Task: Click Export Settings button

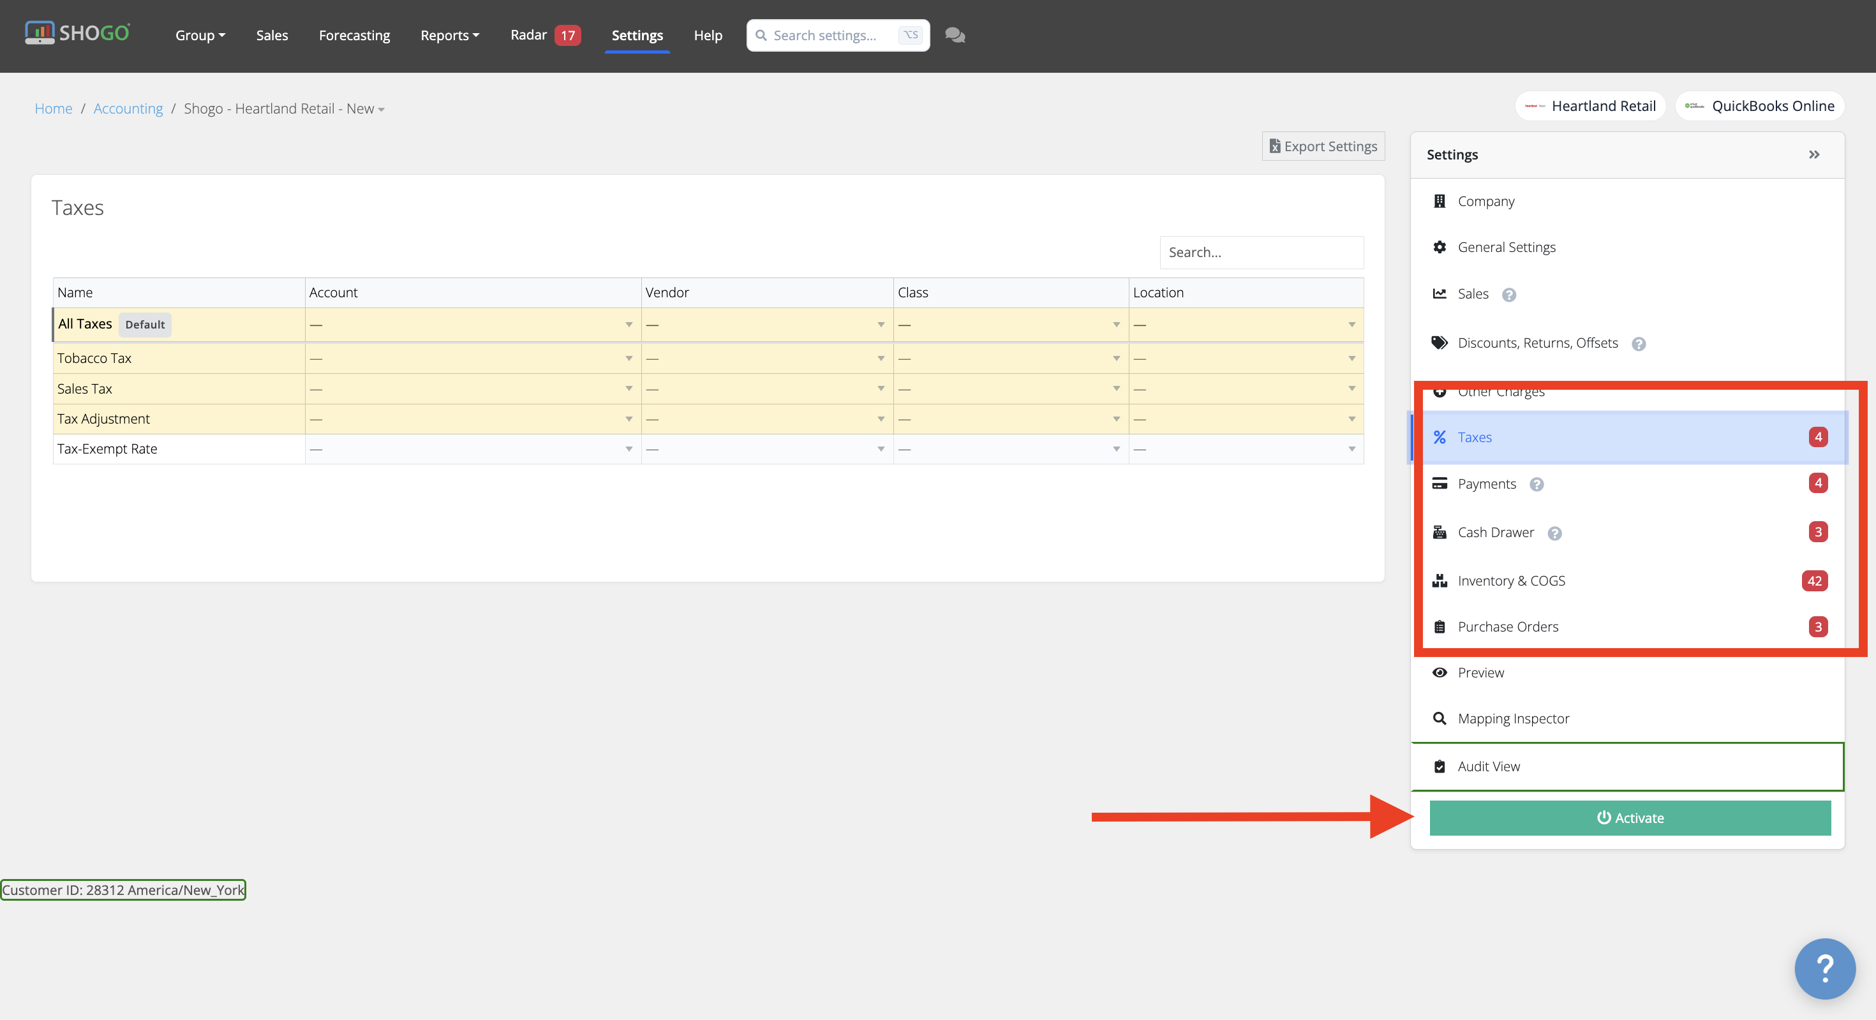Action: [1323, 146]
